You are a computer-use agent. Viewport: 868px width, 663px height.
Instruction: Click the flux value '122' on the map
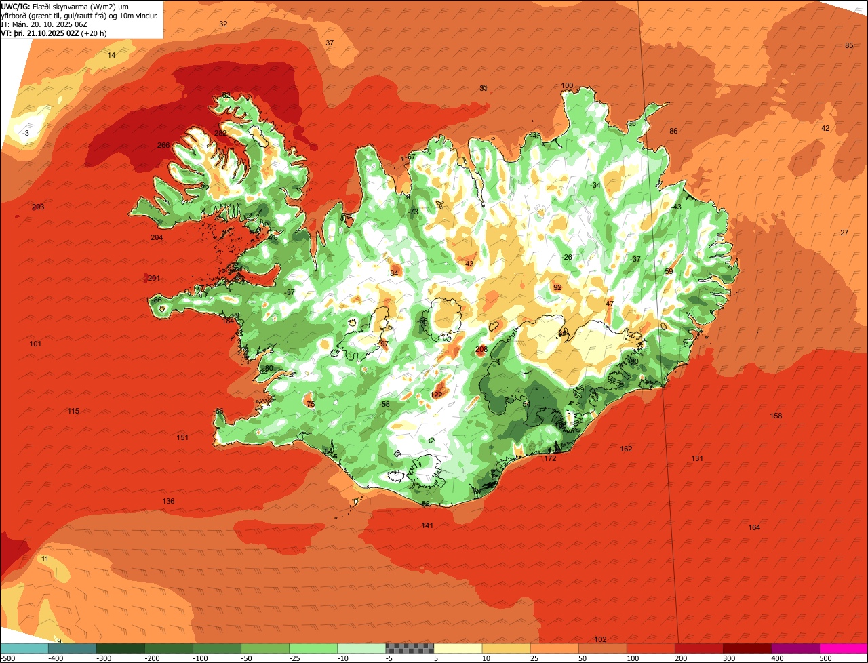[x=437, y=395]
